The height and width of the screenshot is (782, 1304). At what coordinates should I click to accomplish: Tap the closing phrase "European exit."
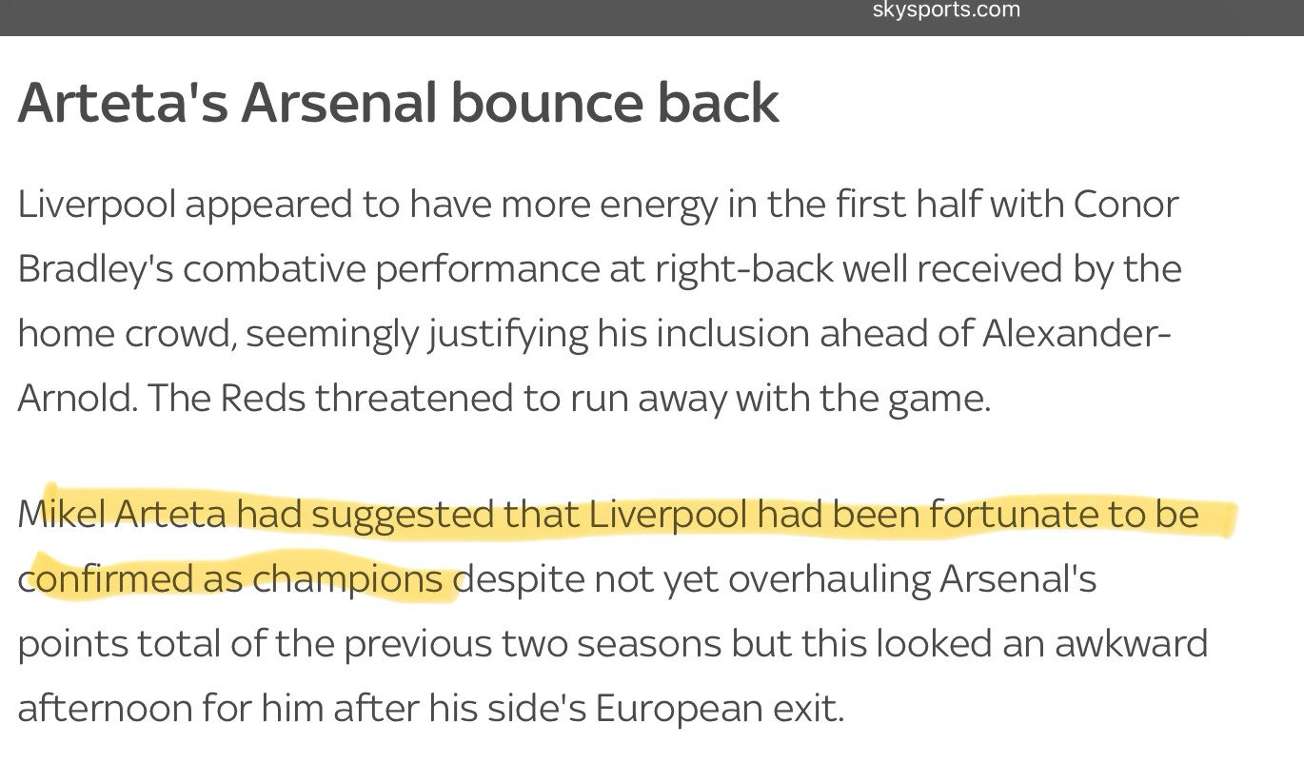click(720, 709)
